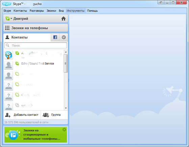
Task: Close the green promo banner
Action: [x=64, y=129]
